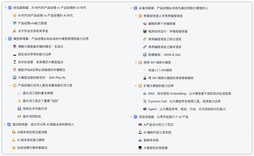Open 面试转岗篇：成为可以用 AI 赋能业务的职场人
The height and width of the screenshot is (156, 254).
pos(43,124)
